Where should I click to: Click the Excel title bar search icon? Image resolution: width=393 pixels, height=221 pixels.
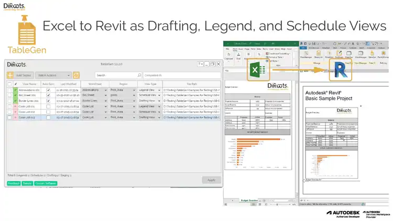(x=265, y=43)
